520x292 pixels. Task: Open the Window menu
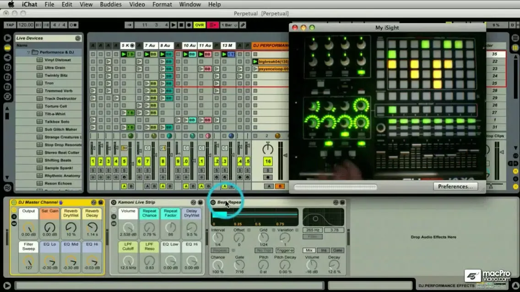pyautogui.click(x=190, y=4)
